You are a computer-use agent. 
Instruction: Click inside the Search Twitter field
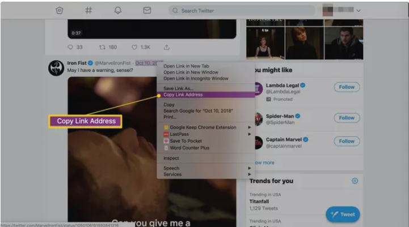[242, 11]
